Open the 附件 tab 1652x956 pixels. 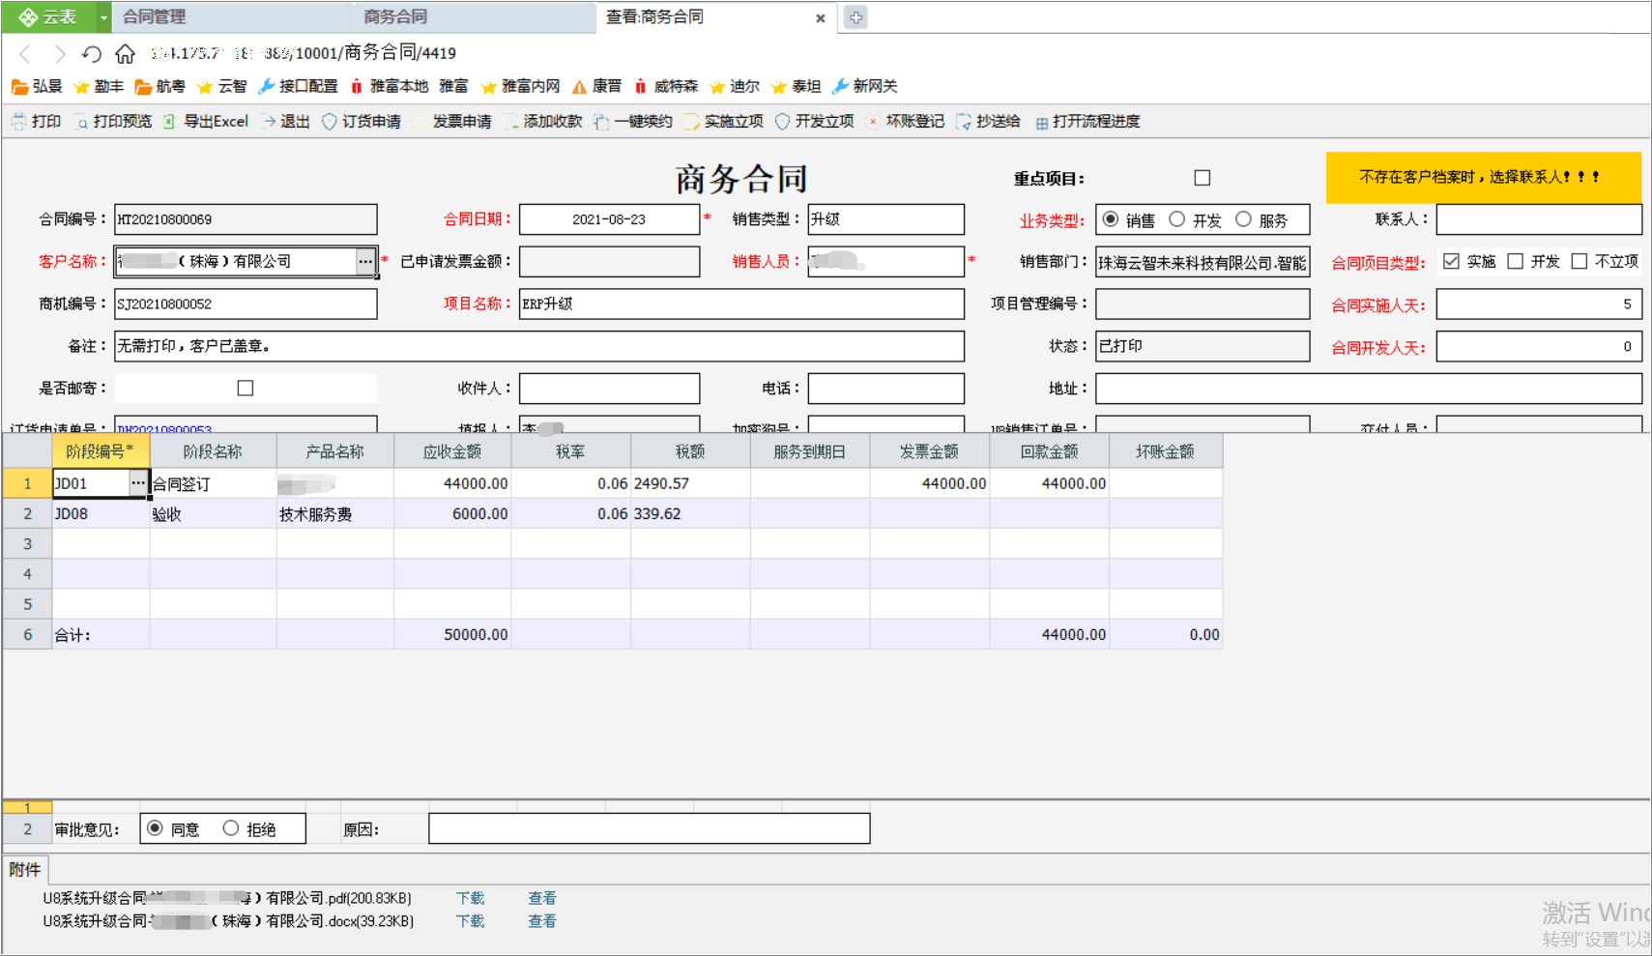pos(25,870)
